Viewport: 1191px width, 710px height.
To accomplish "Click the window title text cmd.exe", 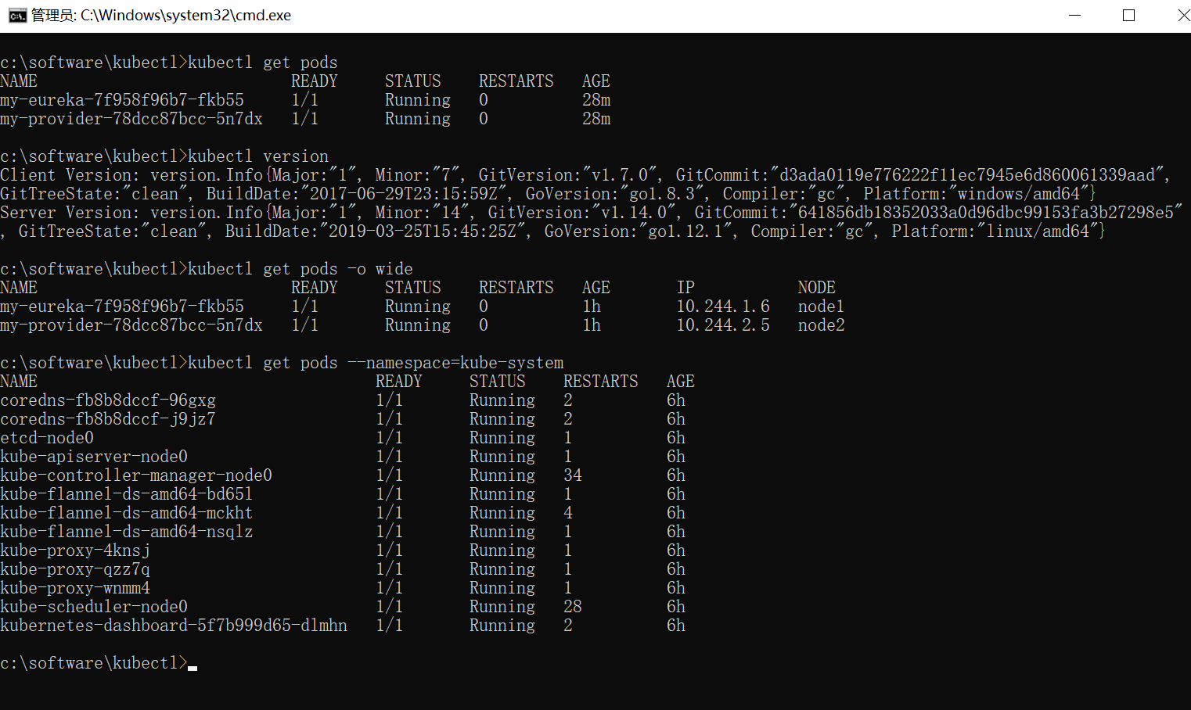I will [x=161, y=16].
